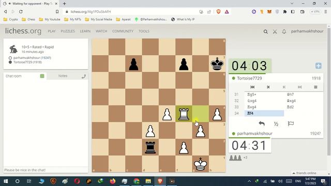
Task: Click the VPN button
Action: click(315, 11)
